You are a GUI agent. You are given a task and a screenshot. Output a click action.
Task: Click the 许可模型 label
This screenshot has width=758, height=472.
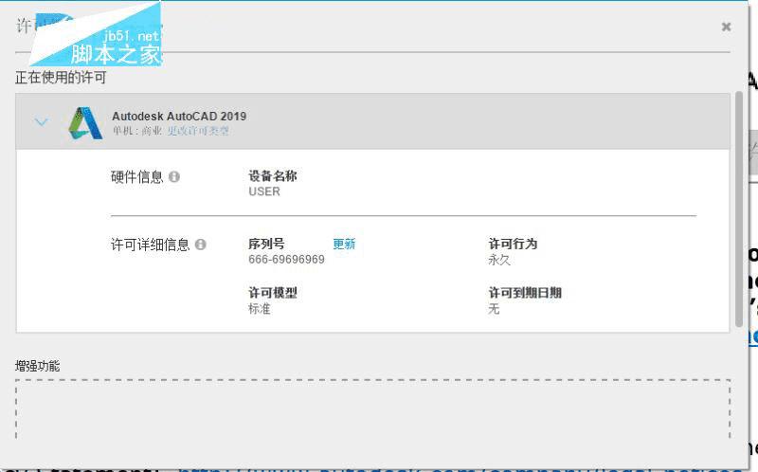click(273, 293)
